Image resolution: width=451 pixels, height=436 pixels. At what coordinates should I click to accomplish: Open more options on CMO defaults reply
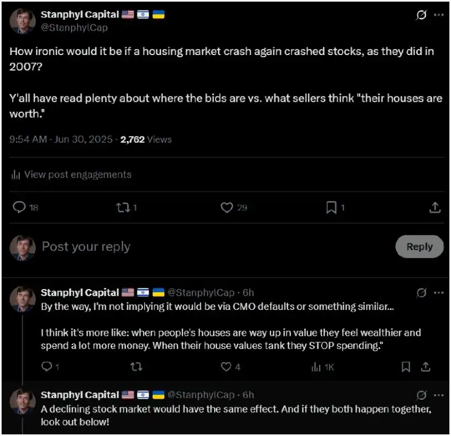tap(438, 293)
